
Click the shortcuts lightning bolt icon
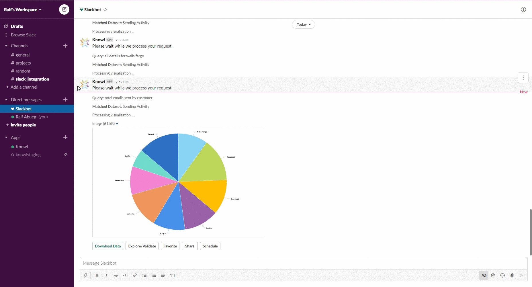point(85,275)
